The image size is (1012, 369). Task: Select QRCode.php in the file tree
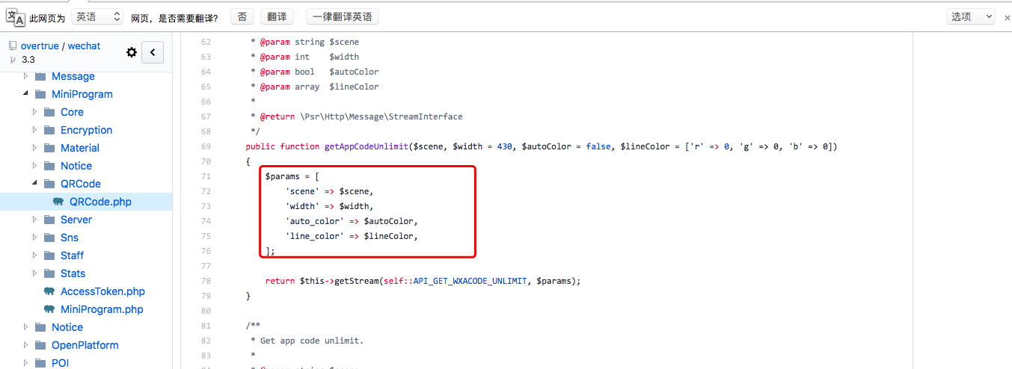click(100, 202)
